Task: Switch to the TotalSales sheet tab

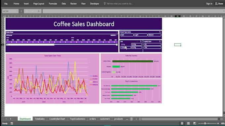Action: pyautogui.click(x=40, y=119)
